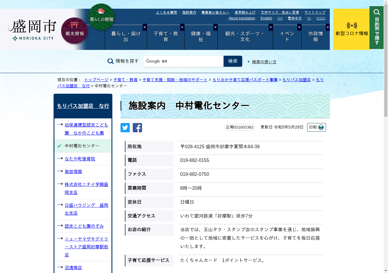Open もりパス加盟店 な行 sidebar heading

click(x=83, y=106)
